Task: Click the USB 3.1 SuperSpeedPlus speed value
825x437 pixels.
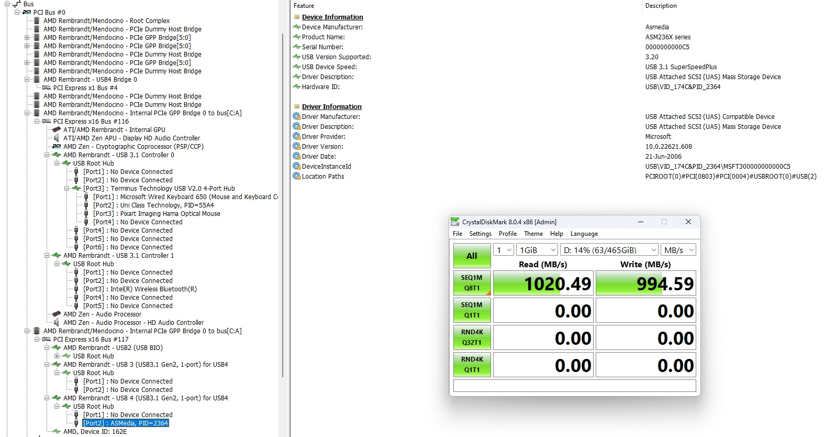Action: click(x=681, y=67)
